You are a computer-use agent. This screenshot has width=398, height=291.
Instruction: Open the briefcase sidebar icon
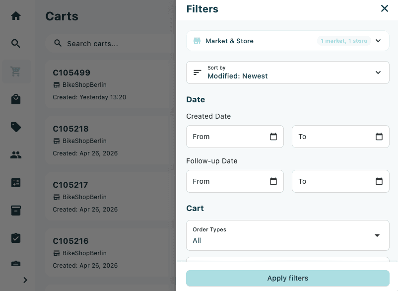click(x=16, y=264)
